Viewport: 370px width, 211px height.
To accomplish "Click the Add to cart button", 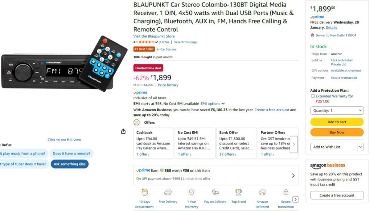I will (x=337, y=122).
